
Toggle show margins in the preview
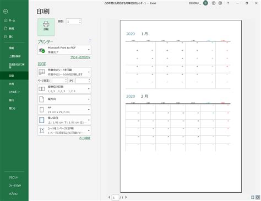pyautogui.click(x=253, y=197)
